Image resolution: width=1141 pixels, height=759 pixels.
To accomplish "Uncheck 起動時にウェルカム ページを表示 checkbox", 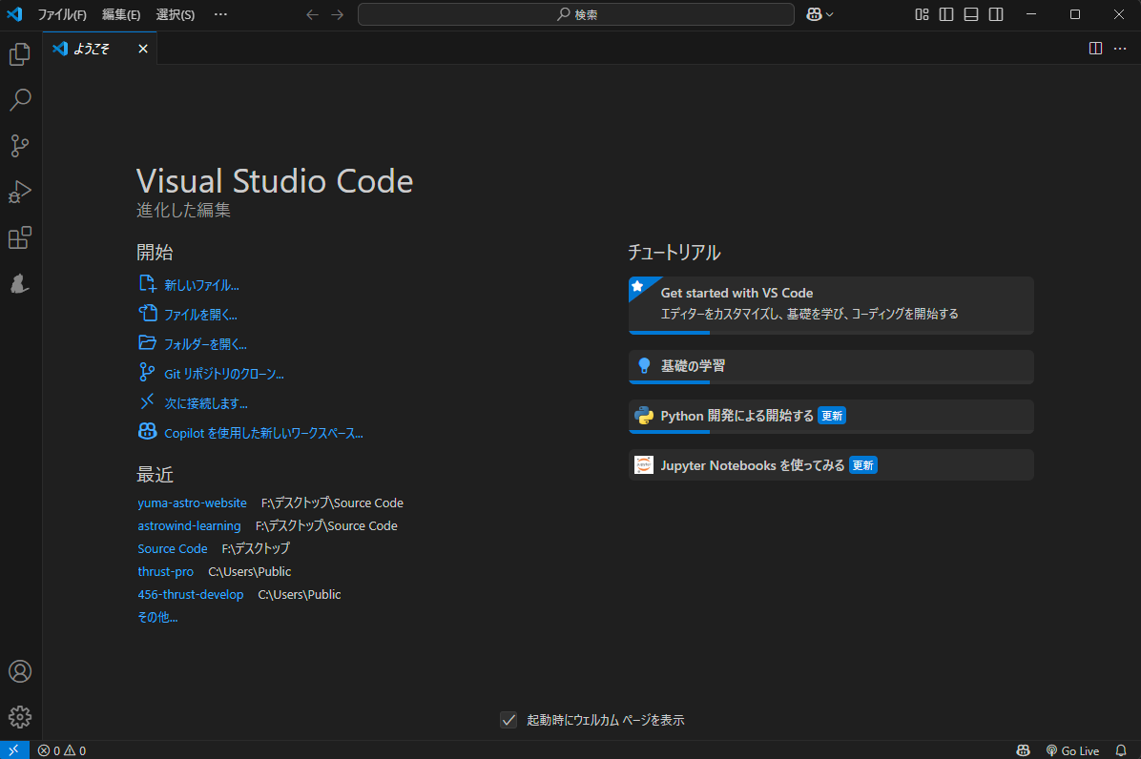I will tap(508, 720).
